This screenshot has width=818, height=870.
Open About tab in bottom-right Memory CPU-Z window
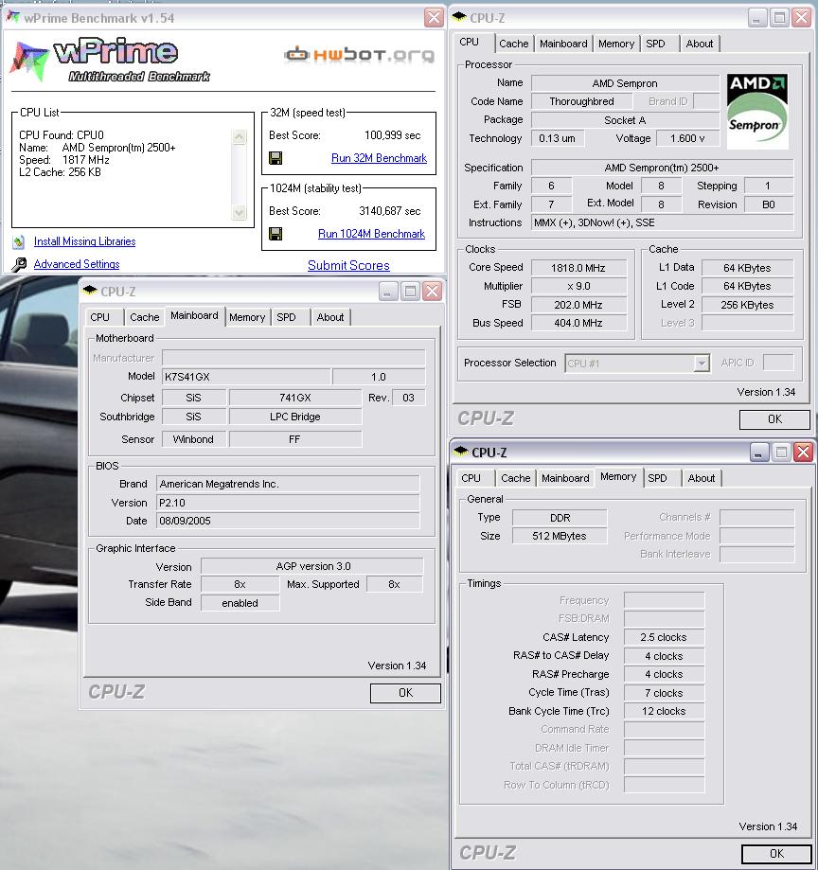click(x=702, y=478)
